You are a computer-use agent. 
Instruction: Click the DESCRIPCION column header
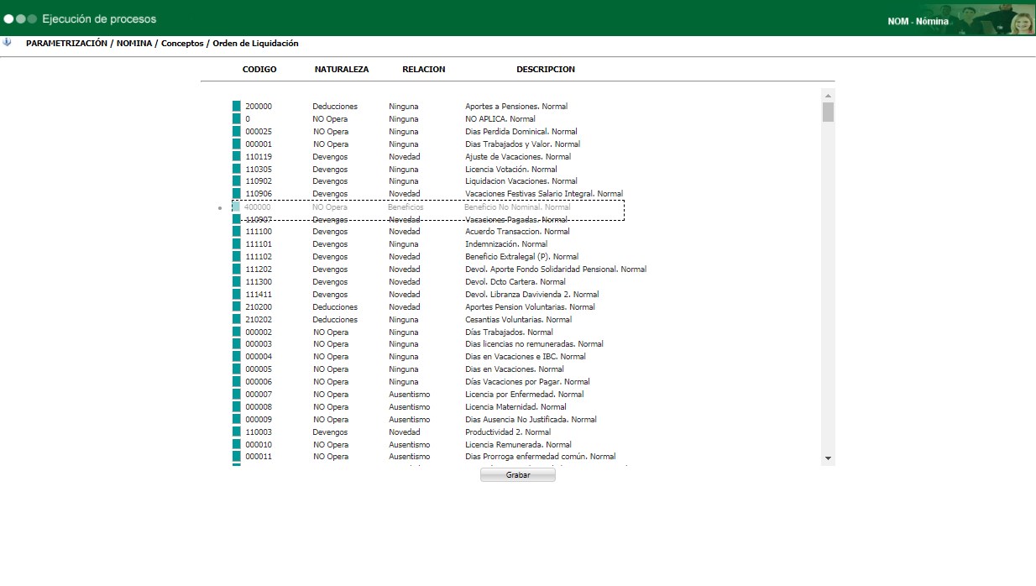pyautogui.click(x=546, y=70)
